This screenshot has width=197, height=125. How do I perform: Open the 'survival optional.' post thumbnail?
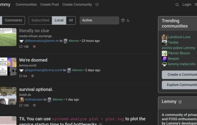click(x=8, y=96)
